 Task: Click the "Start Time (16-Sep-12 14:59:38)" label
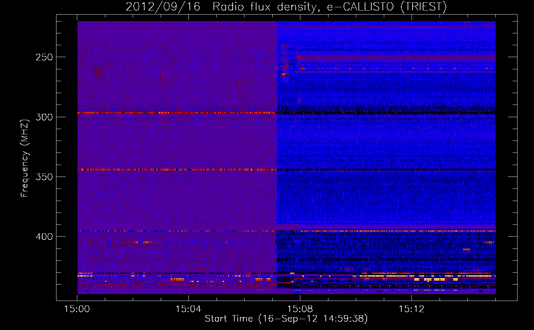pyautogui.click(x=286, y=319)
